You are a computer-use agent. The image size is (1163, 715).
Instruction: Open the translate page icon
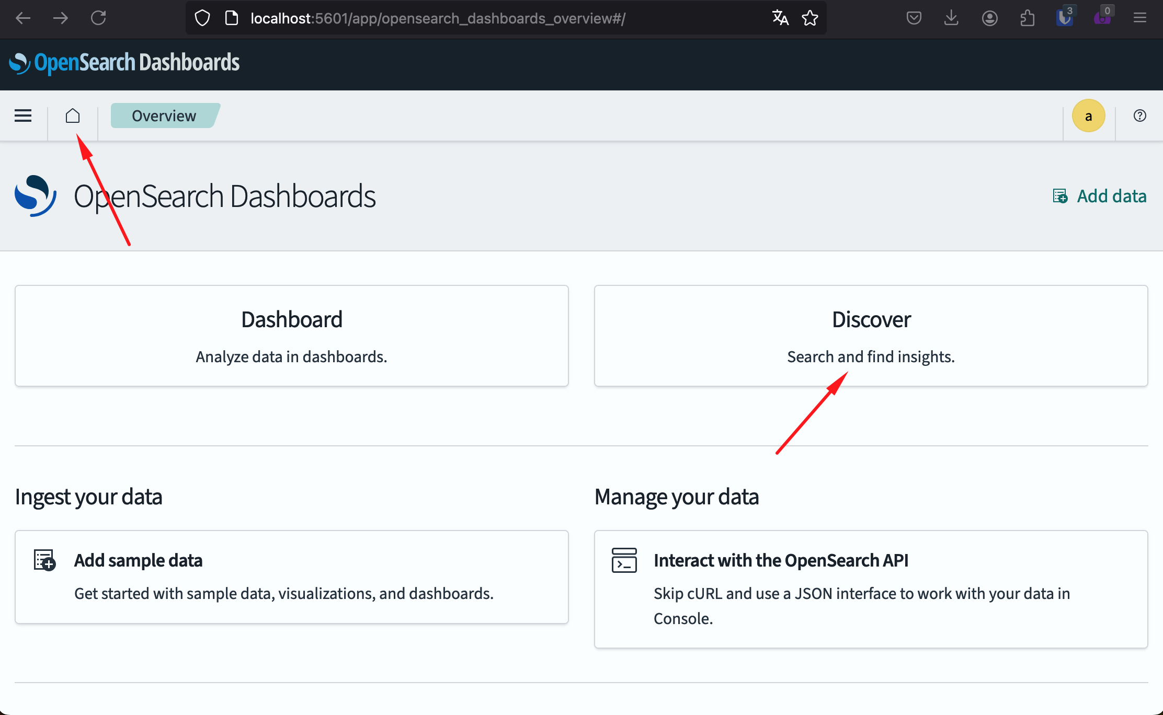[x=780, y=18]
